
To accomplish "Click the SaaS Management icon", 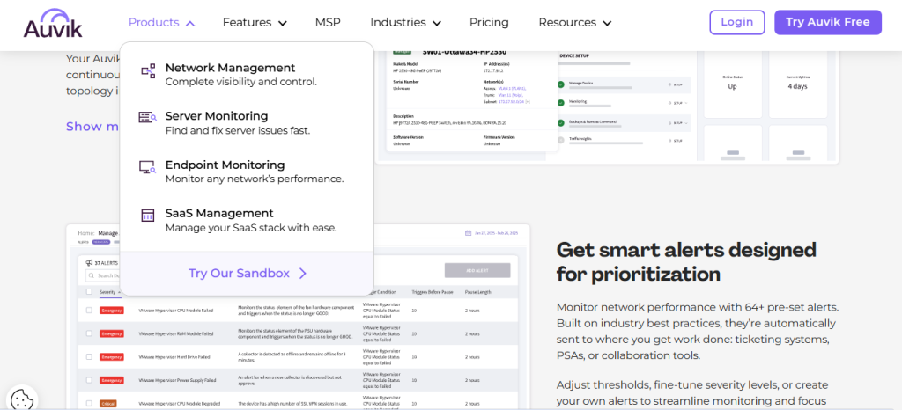I will [148, 216].
